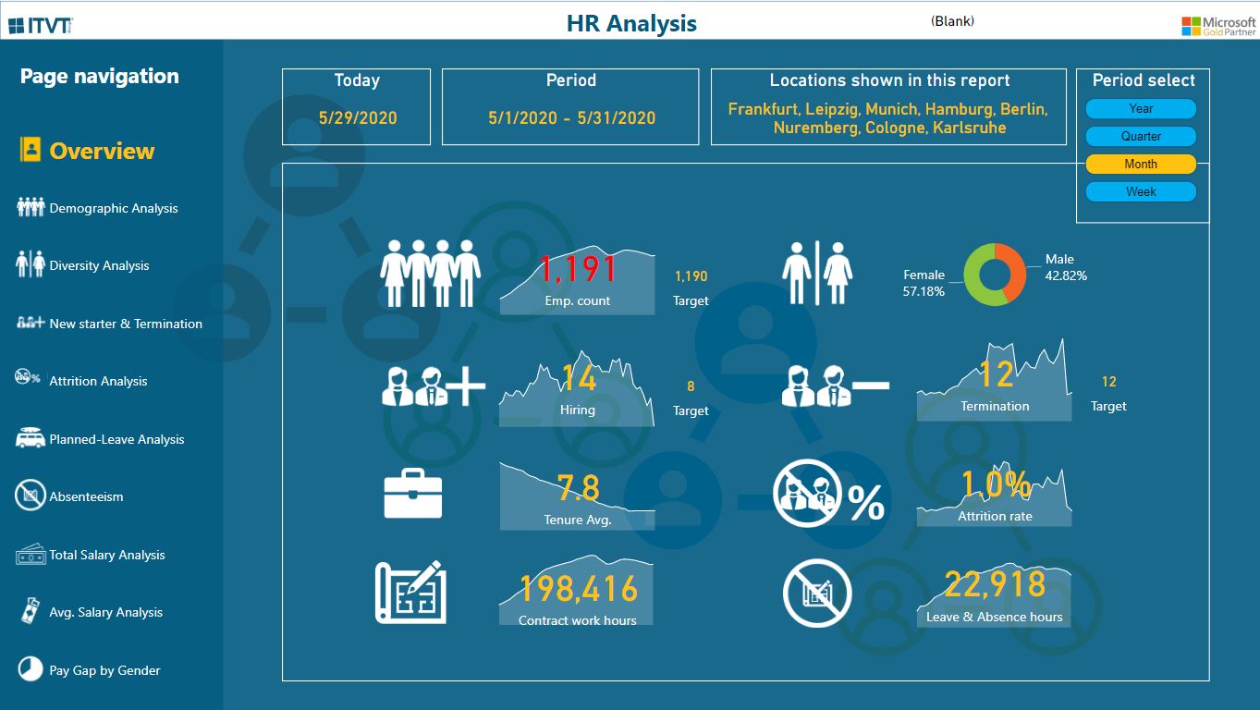This screenshot has height=710, width=1260.
Task: Click the Total Salary Analysis money icon
Action: pyautogui.click(x=31, y=554)
